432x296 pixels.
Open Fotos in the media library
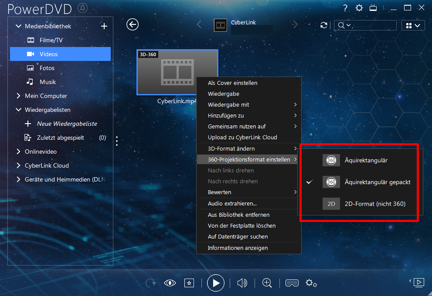click(x=47, y=68)
